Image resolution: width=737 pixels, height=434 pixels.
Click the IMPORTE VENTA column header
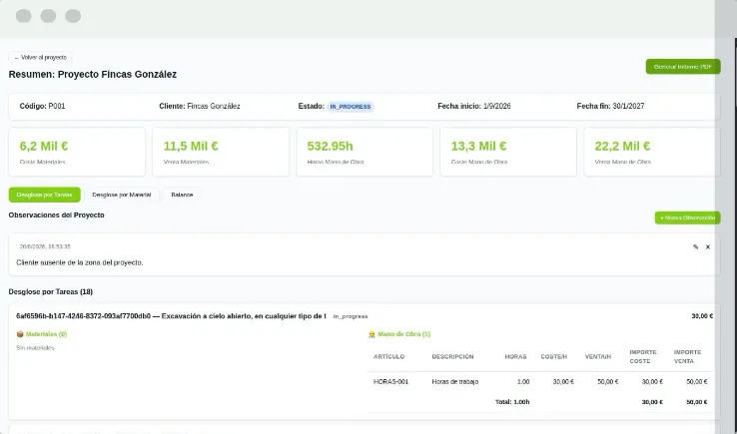(x=687, y=356)
